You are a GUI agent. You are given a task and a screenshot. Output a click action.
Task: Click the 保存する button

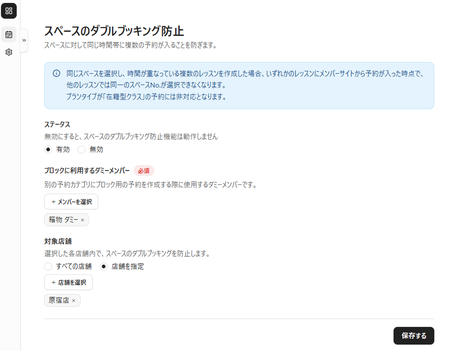pyautogui.click(x=414, y=336)
